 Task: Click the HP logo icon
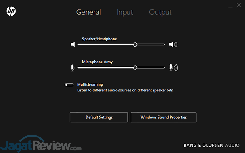click(x=11, y=11)
